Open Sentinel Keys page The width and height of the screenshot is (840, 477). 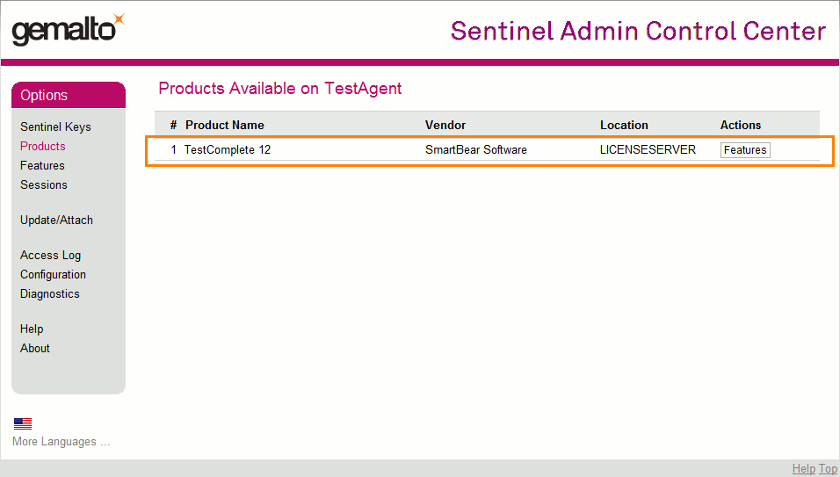coord(55,127)
